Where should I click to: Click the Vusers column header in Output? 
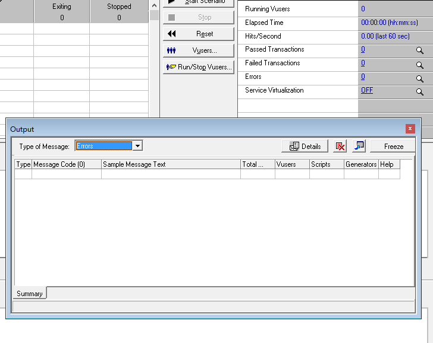(292, 164)
